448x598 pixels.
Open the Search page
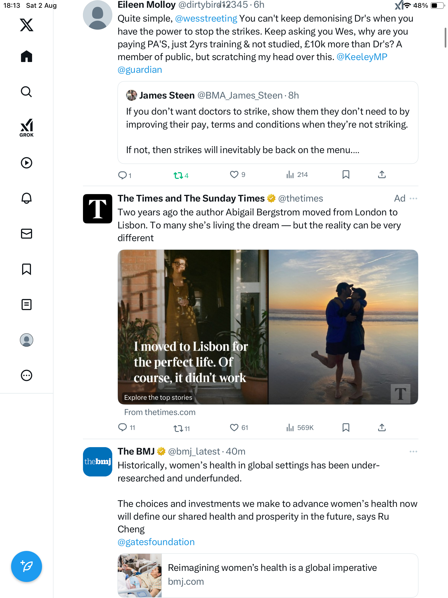(x=27, y=92)
